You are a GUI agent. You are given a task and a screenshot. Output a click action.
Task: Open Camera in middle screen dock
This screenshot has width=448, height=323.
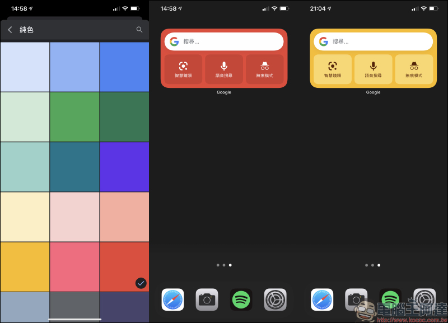[207, 299]
